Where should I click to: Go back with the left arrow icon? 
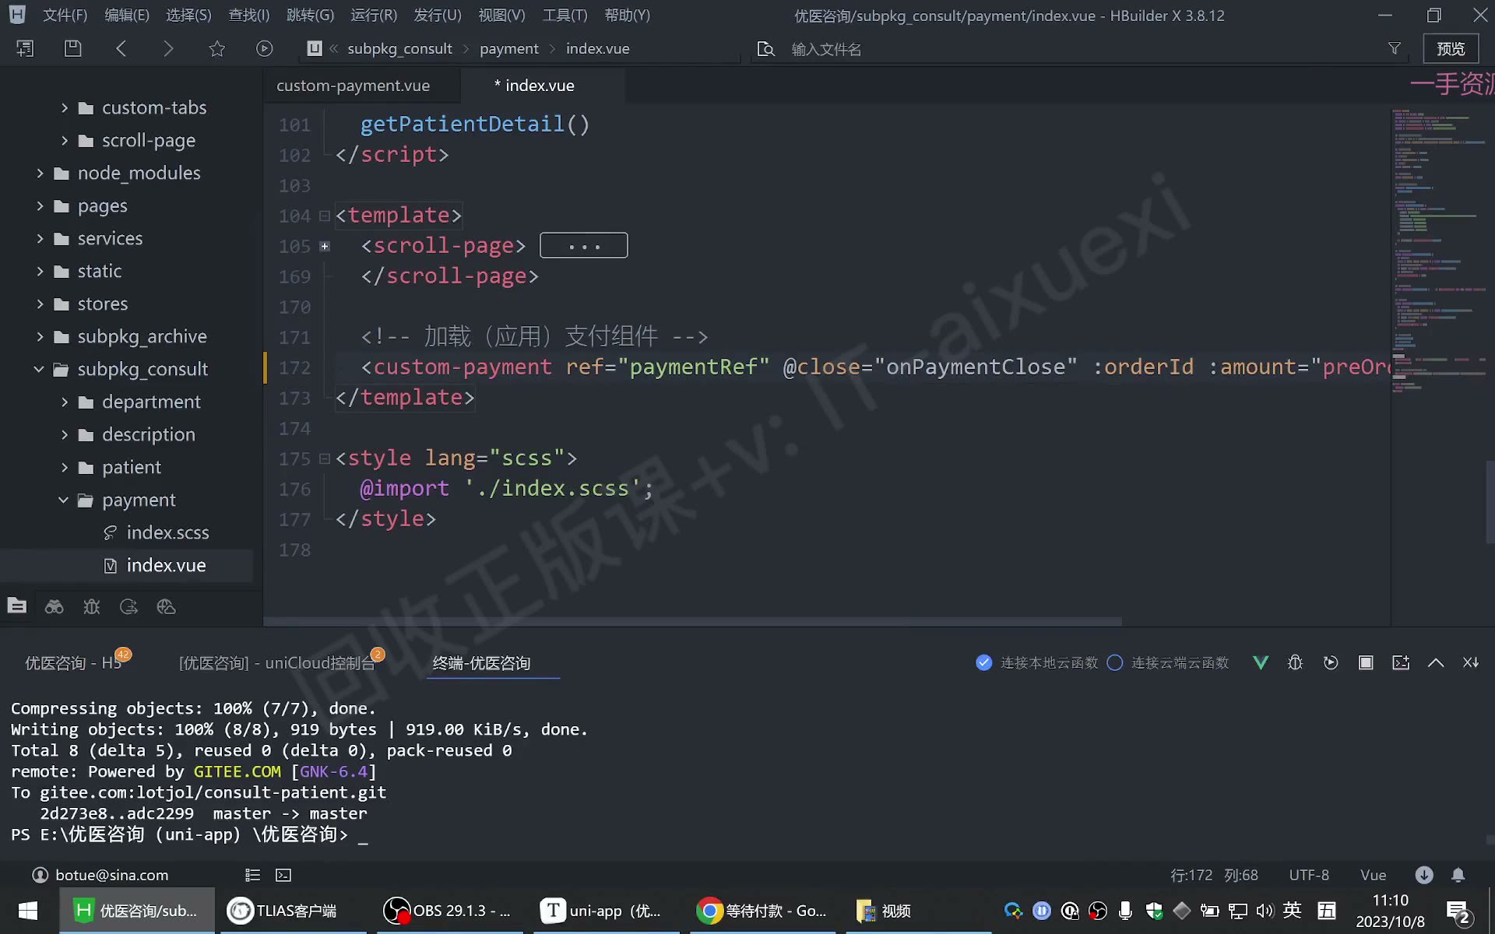[121, 48]
